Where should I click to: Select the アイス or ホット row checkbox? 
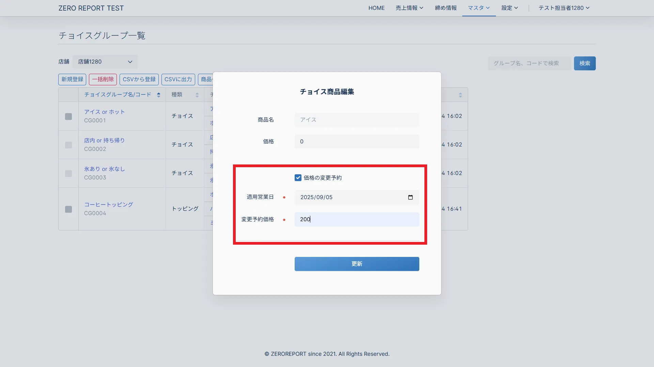click(x=68, y=117)
